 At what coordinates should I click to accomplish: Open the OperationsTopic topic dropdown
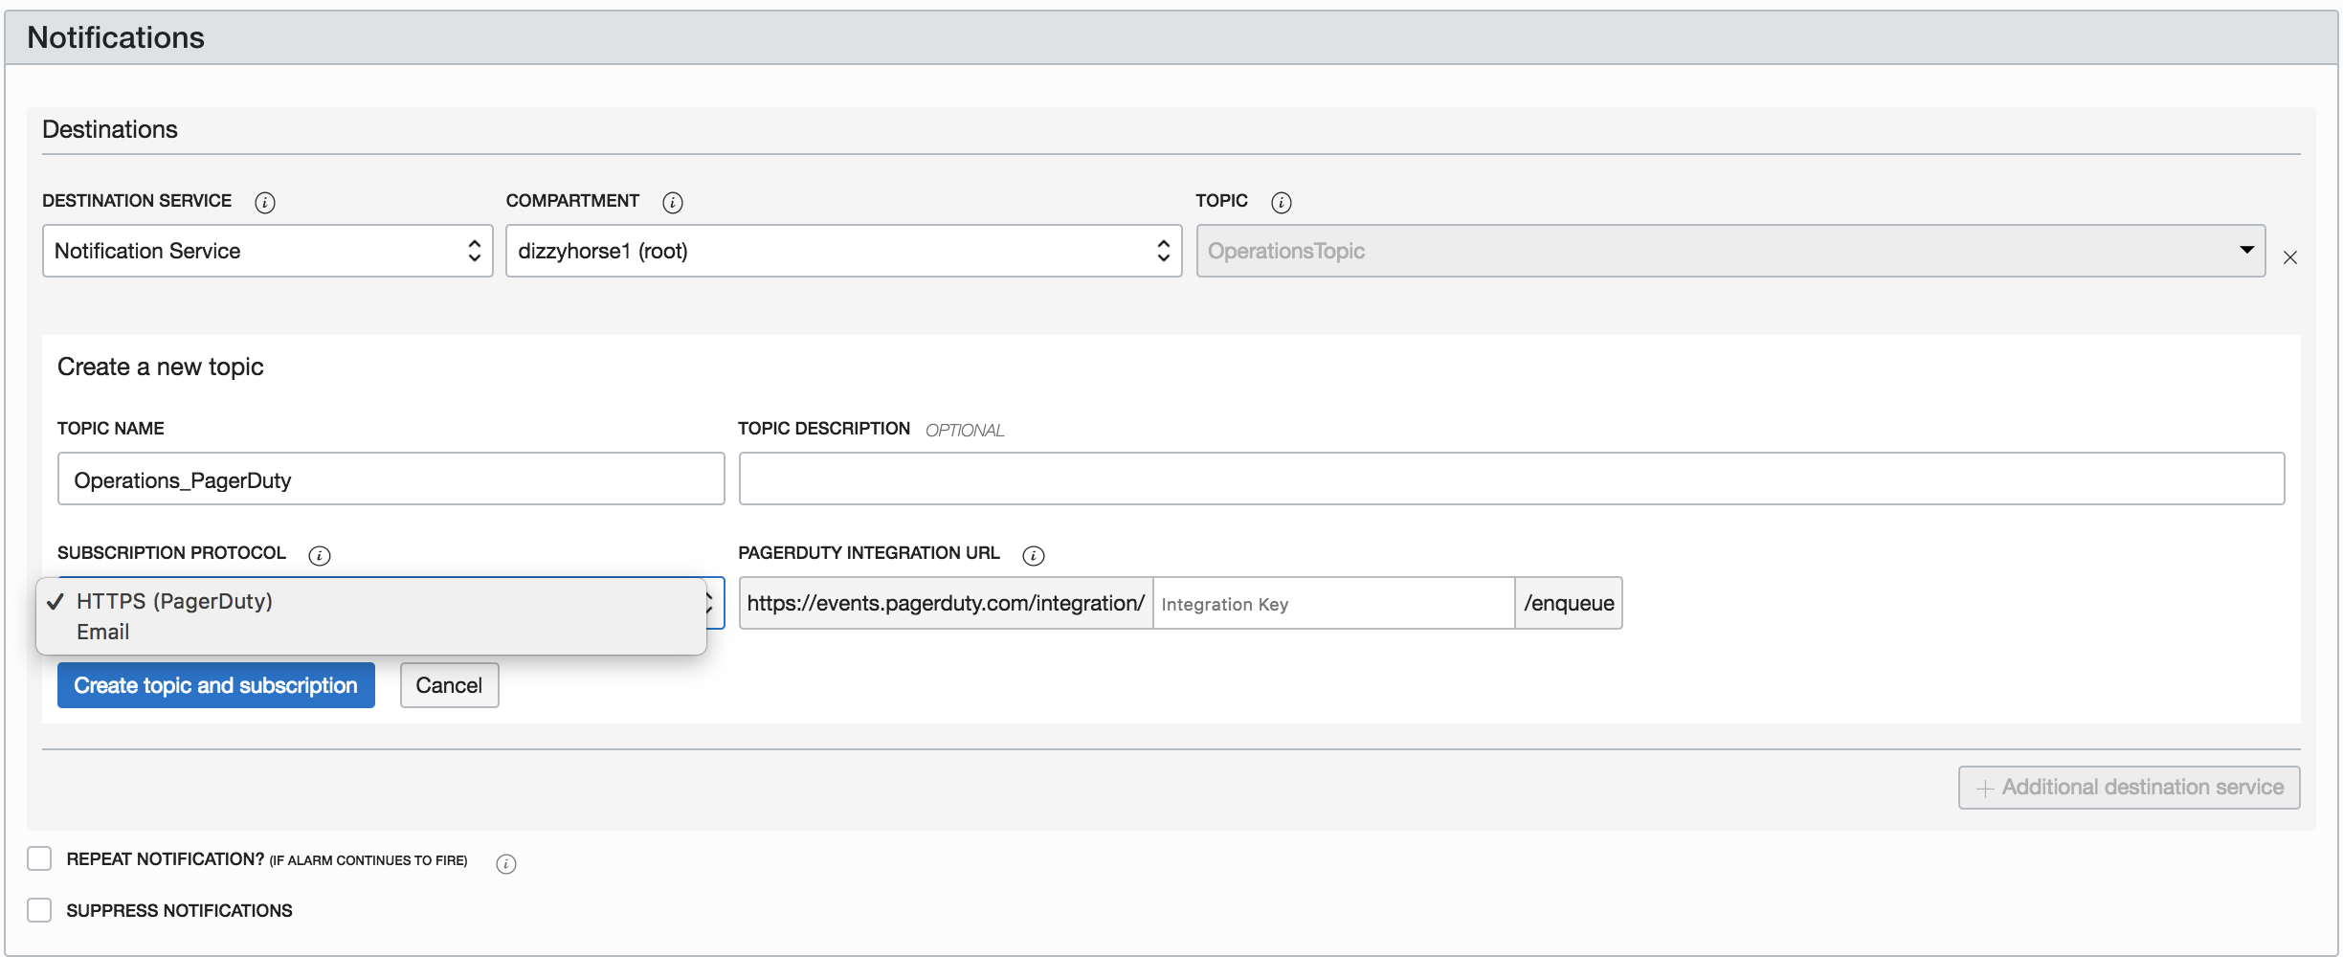(x=1730, y=251)
